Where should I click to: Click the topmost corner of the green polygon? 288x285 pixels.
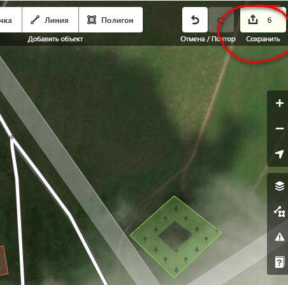174,196
